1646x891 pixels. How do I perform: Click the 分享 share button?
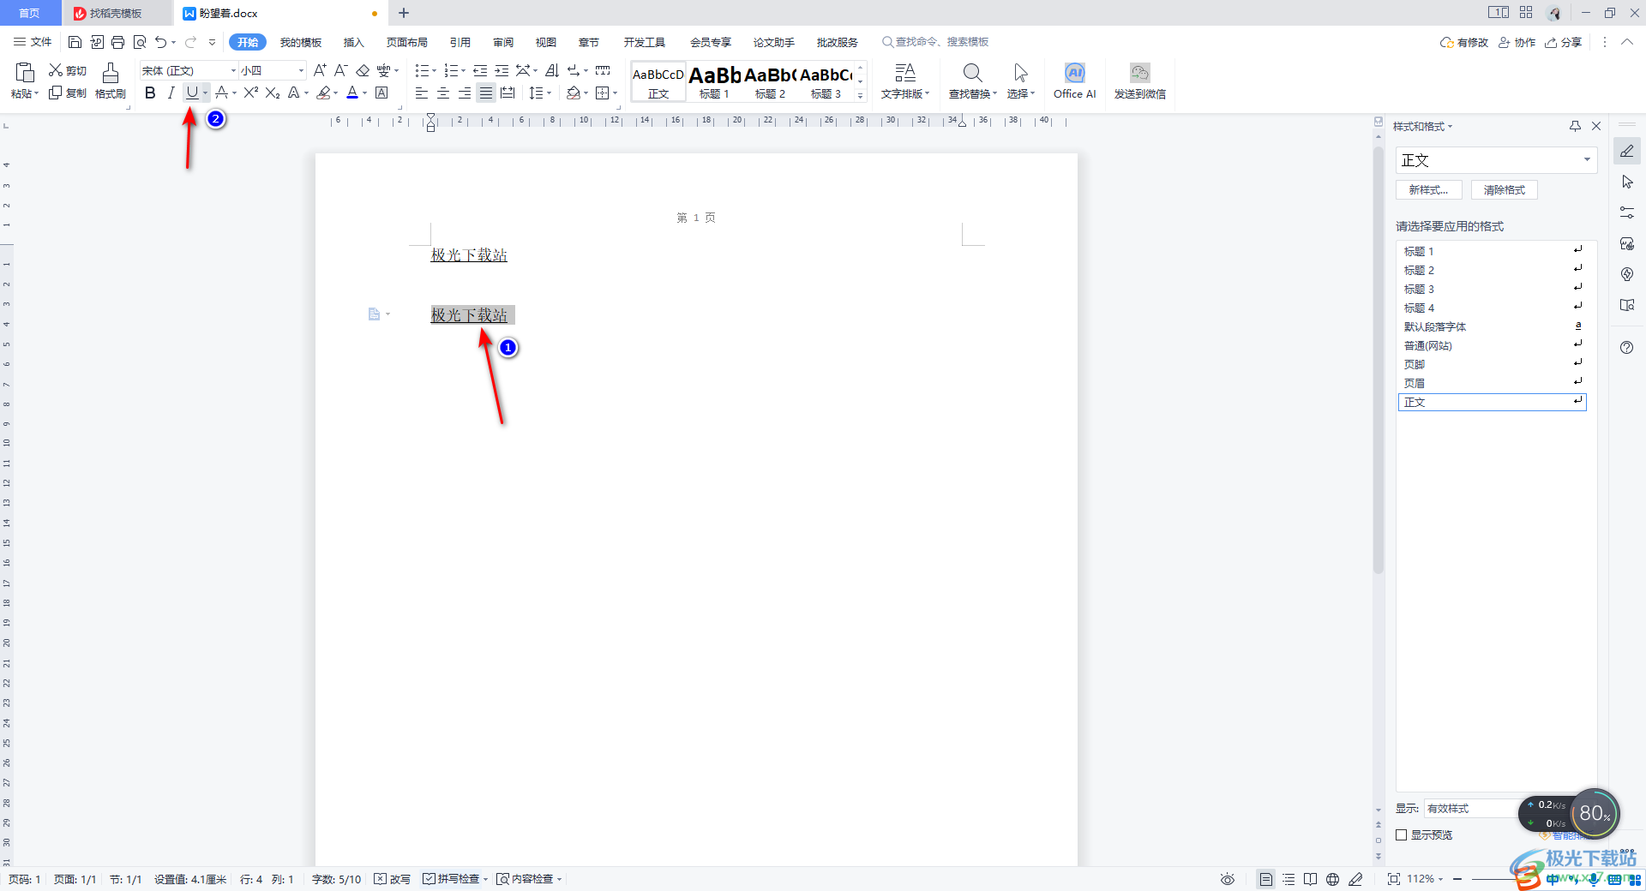1564,42
